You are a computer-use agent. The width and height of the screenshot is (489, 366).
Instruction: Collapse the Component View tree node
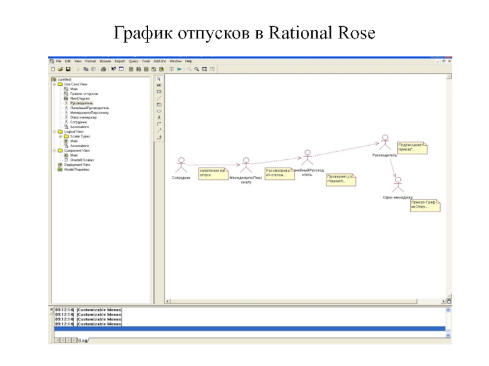click(54, 151)
